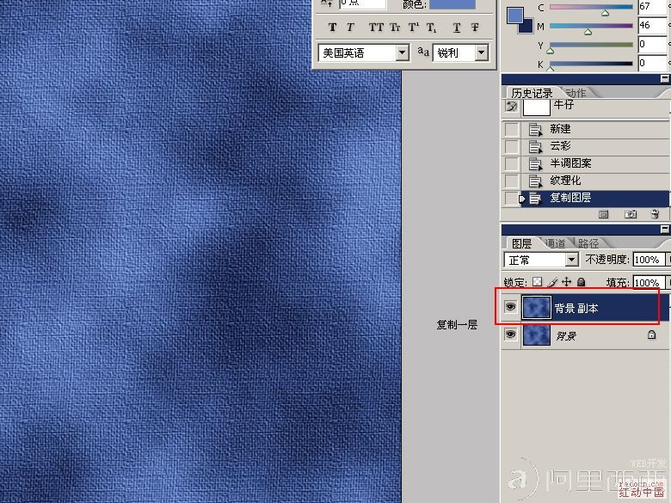Image resolution: width=671 pixels, height=503 pixels.
Task: Click the history brush source icon beside 牛仔 snapshot
Action: [511, 107]
